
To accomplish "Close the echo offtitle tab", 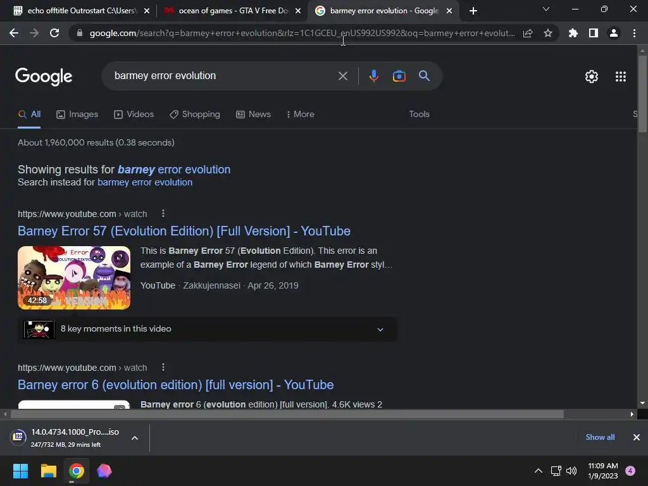I will coord(147,11).
